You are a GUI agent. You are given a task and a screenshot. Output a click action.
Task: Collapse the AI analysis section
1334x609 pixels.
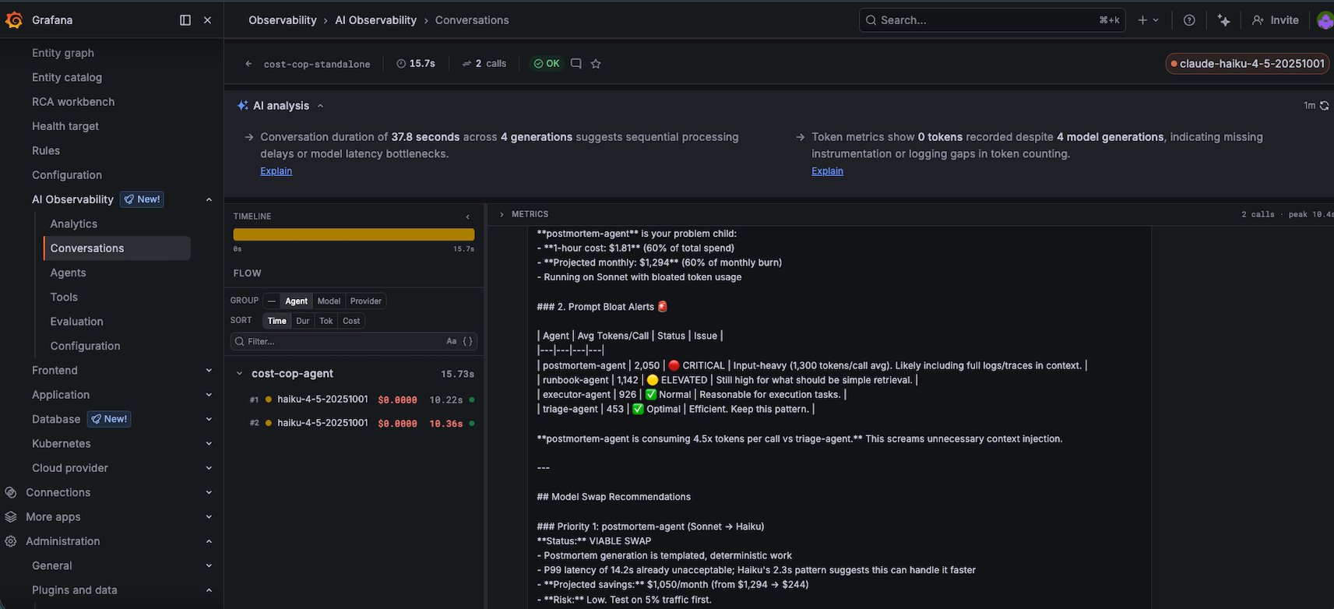pos(320,106)
